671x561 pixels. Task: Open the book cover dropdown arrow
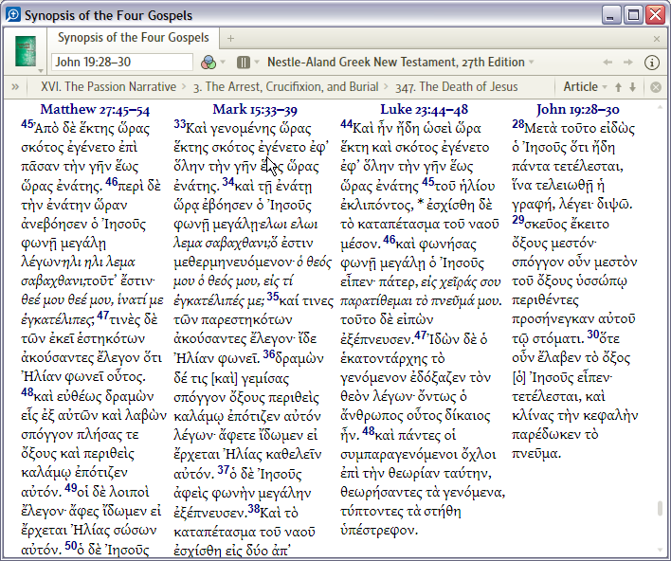click(x=41, y=70)
